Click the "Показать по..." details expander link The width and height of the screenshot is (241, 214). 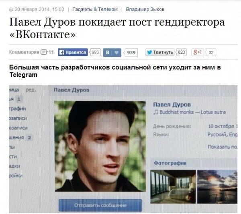click(223, 147)
